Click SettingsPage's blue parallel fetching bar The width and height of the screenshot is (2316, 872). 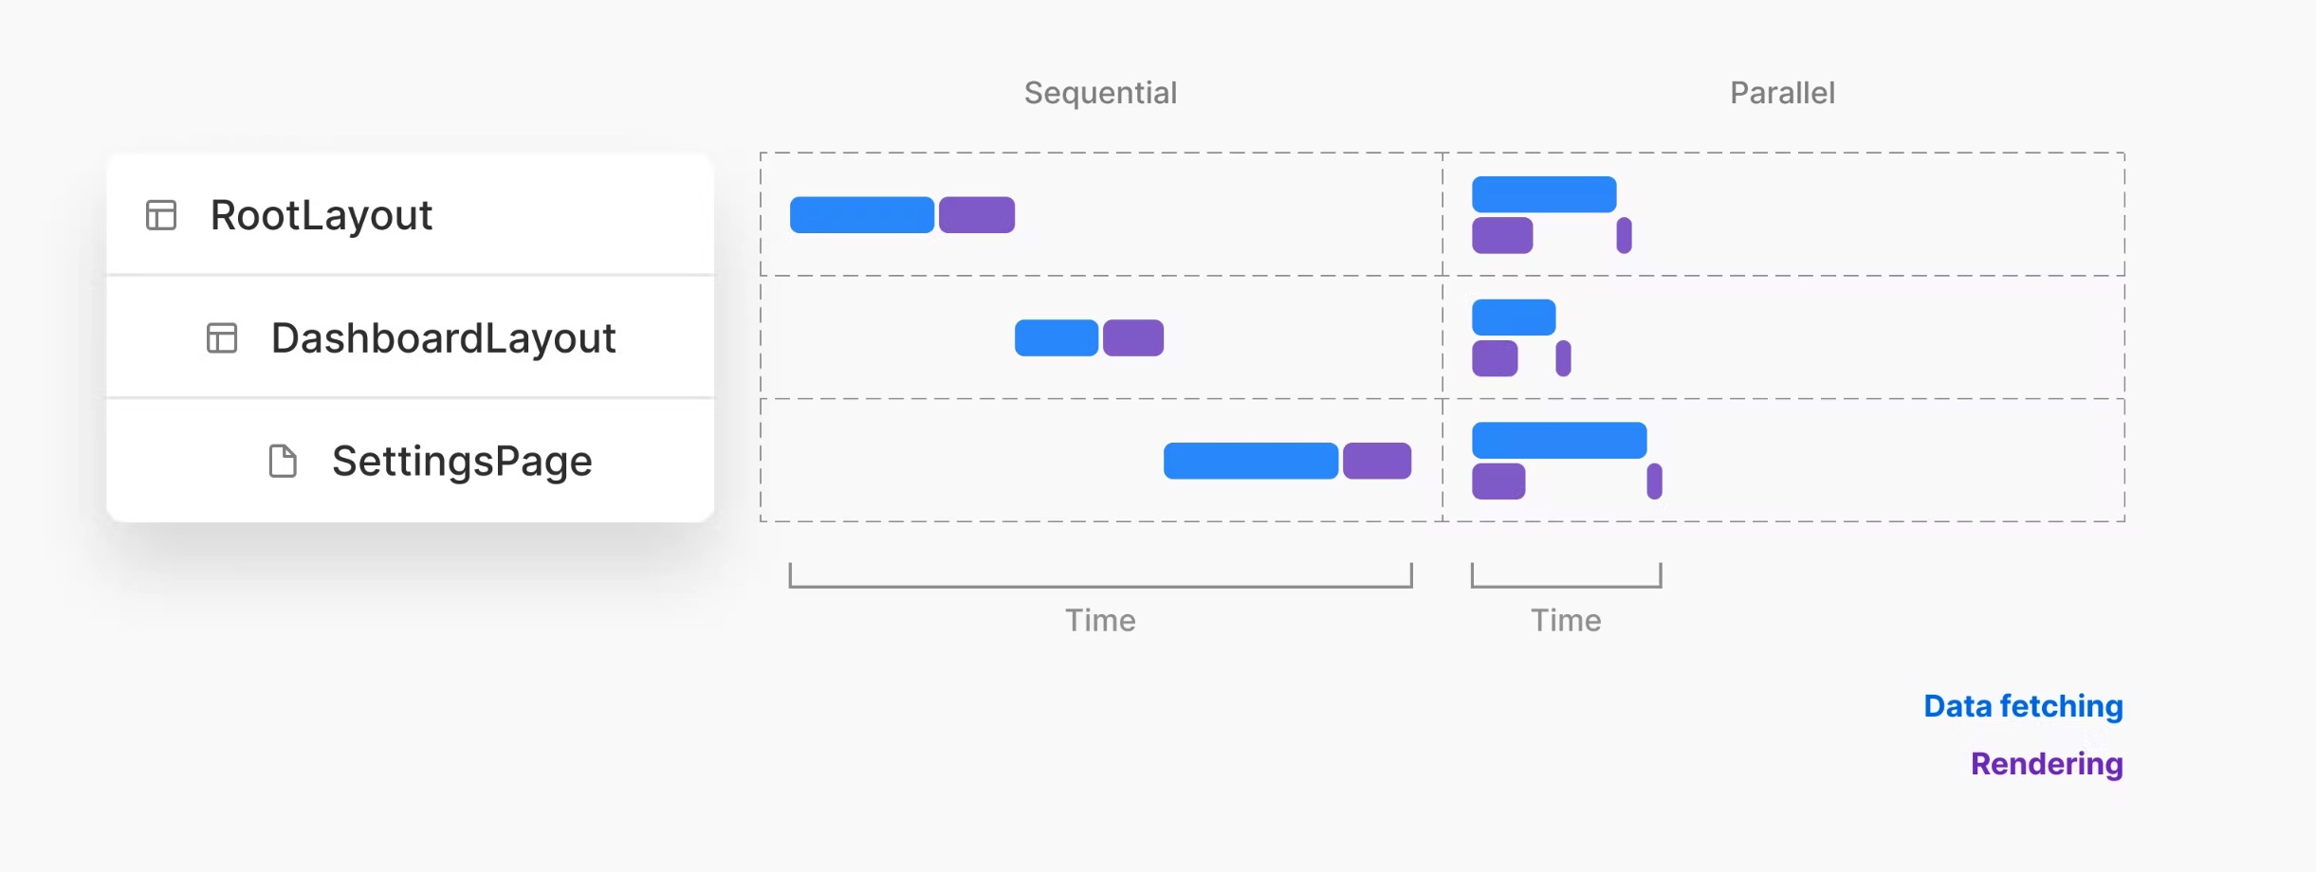coord(1559,441)
